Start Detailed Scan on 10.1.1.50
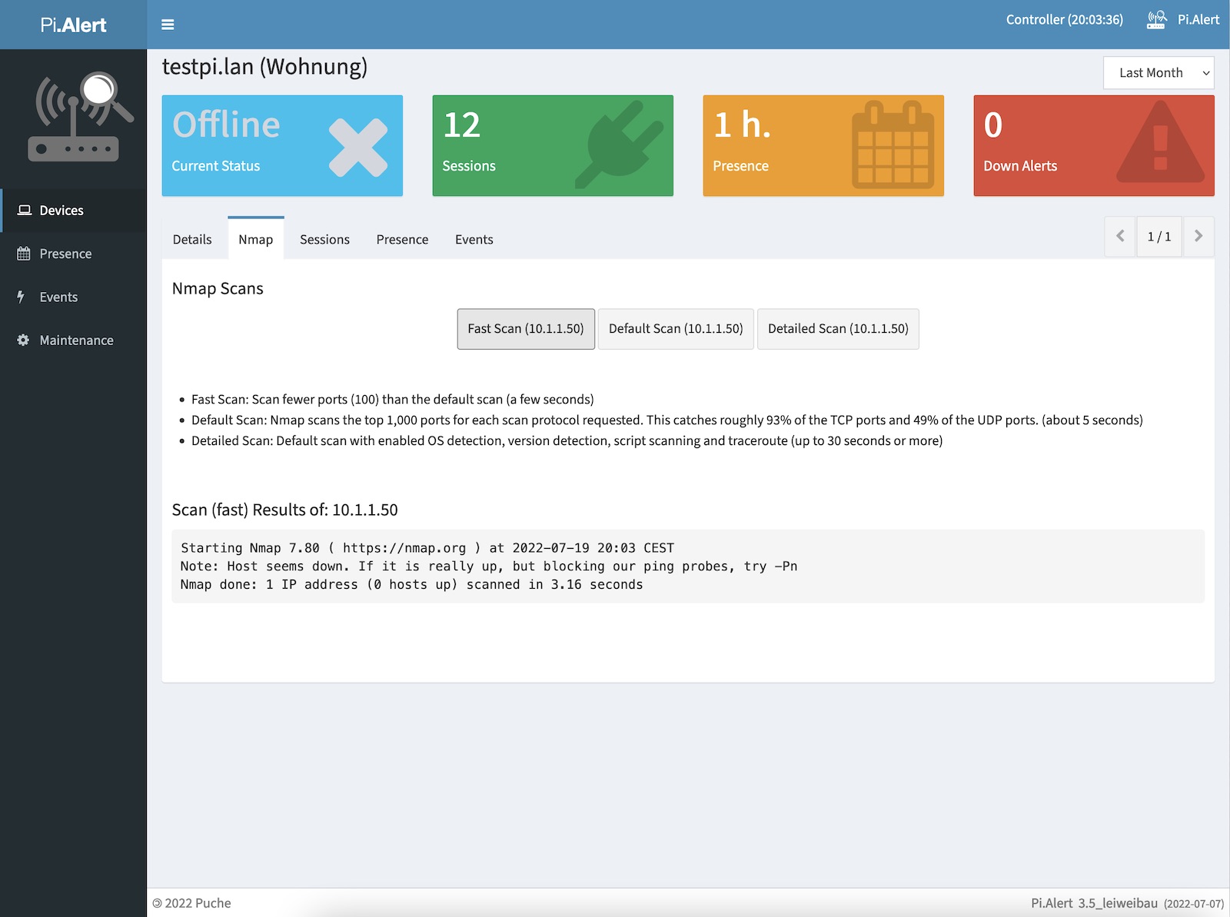This screenshot has width=1230, height=917. pos(838,329)
